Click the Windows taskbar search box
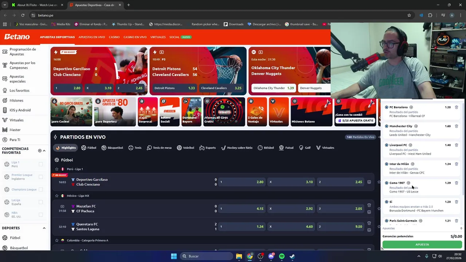 point(206,256)
